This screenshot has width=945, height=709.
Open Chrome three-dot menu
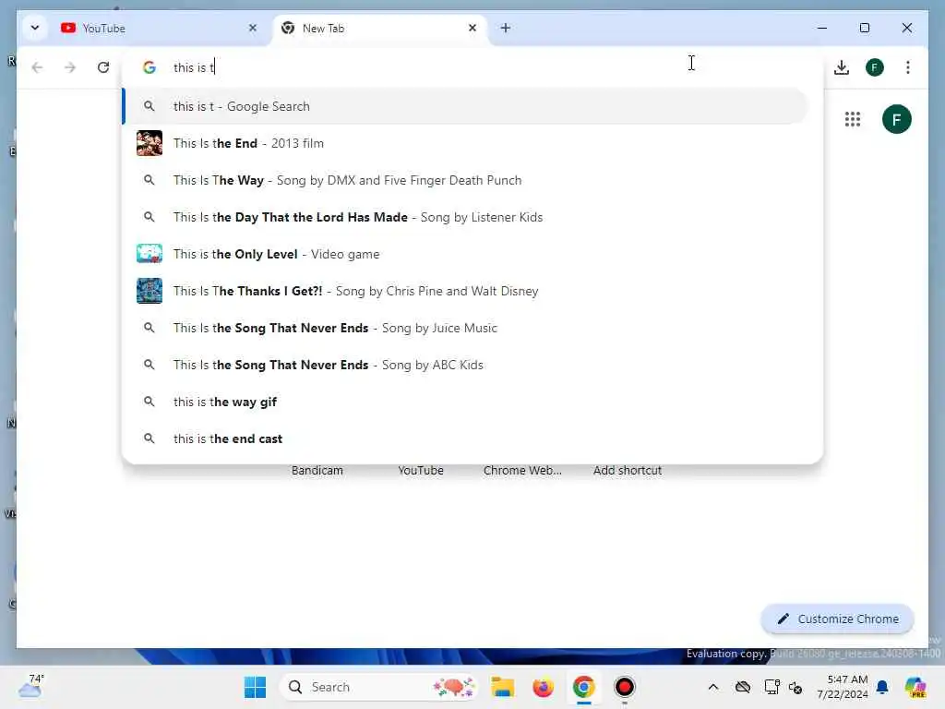click(x=908, y=67)
